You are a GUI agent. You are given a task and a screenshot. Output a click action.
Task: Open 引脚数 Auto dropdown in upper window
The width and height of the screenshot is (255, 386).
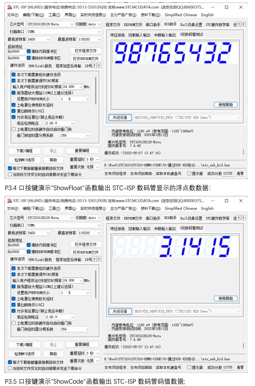point(94,24)
